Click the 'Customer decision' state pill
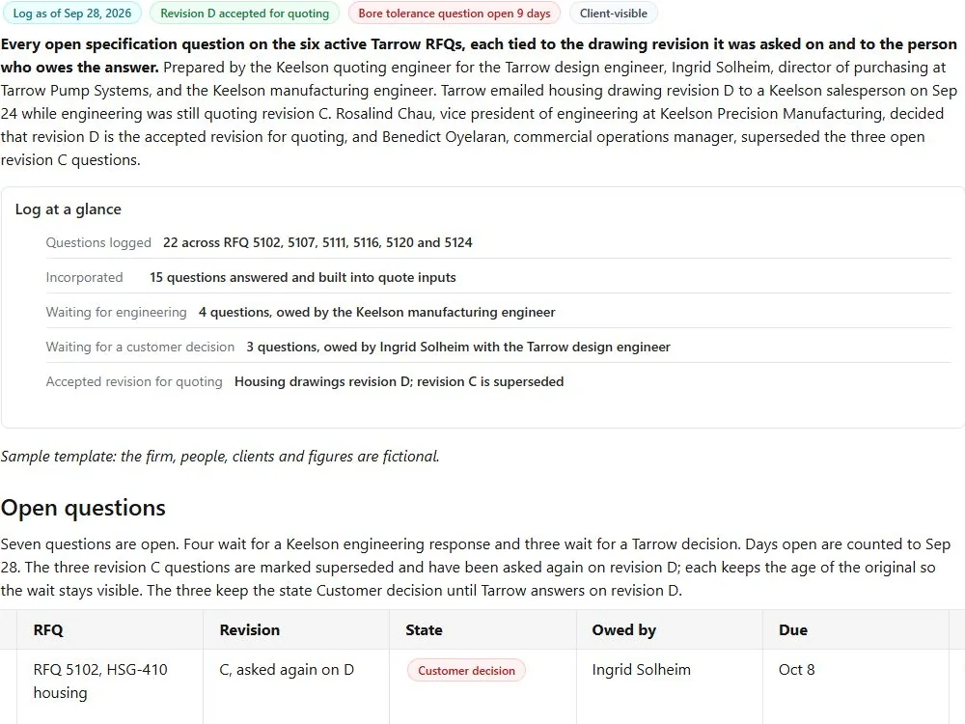965x724 pixels. [466, 671]
